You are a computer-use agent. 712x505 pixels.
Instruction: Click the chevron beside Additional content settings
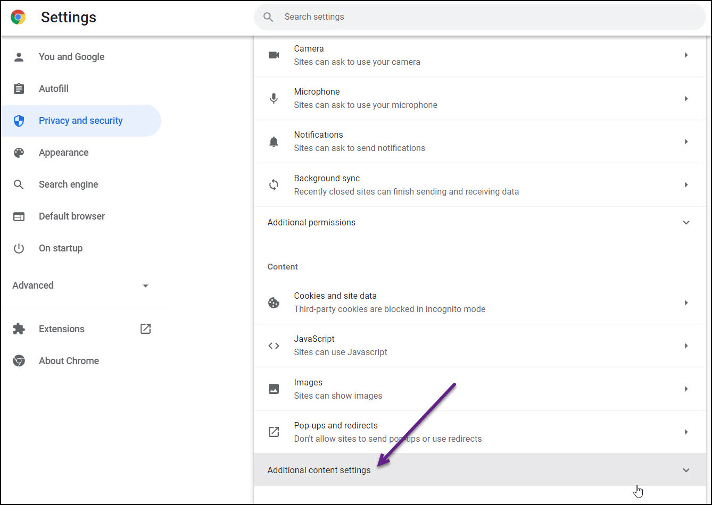(x=686, y=470)
